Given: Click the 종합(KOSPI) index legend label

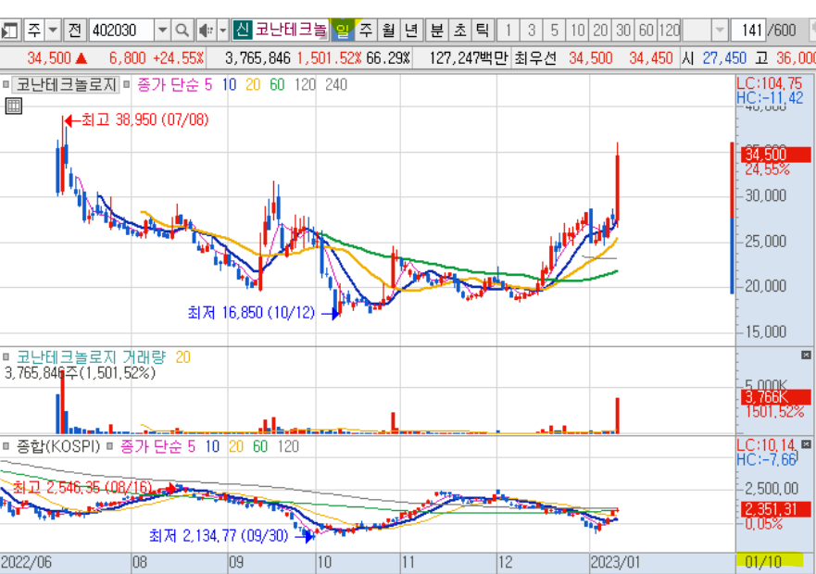Looking at the screenshot, I should pyautogui.click(x=57, y=446).
